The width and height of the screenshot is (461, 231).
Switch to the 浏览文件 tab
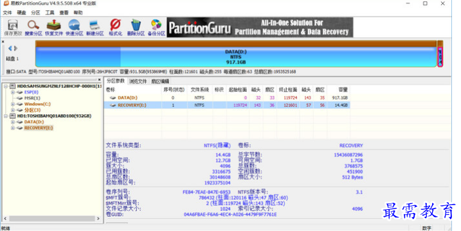(x=138, y=81)
